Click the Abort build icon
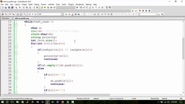Screen dimensions: 185x104 pyautogui.click(x=54, y=8)
